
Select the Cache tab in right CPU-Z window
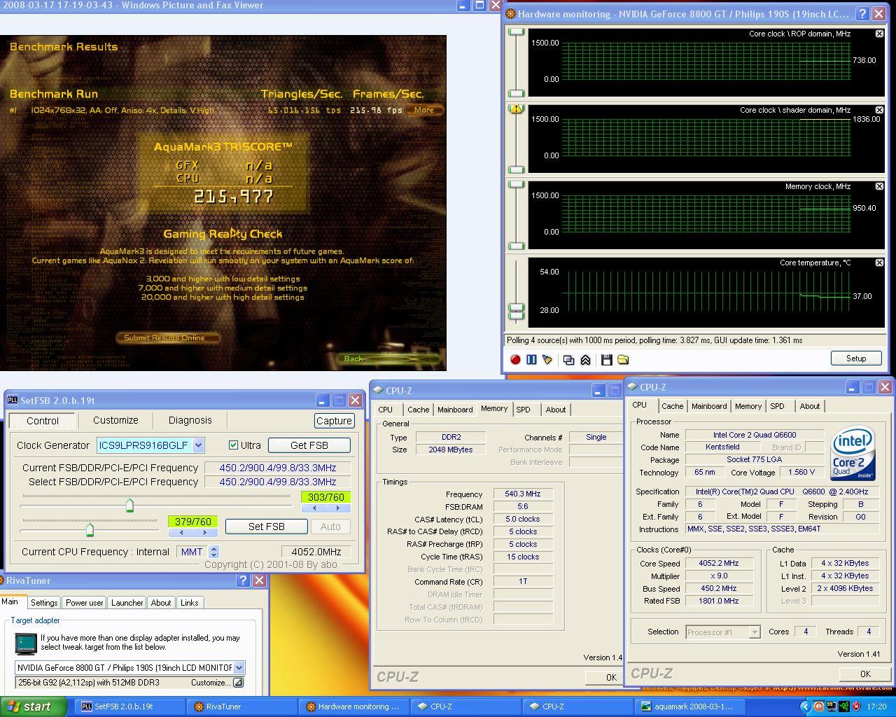pos(673,406)
